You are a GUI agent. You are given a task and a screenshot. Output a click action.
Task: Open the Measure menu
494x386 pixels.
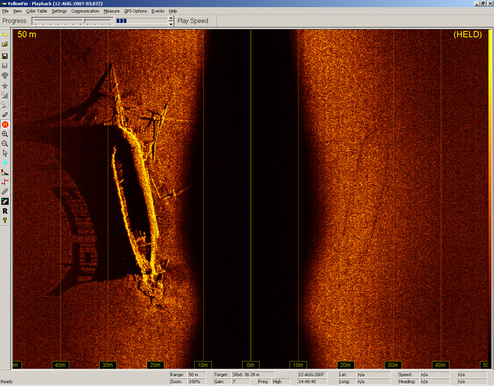coord(112,11)
